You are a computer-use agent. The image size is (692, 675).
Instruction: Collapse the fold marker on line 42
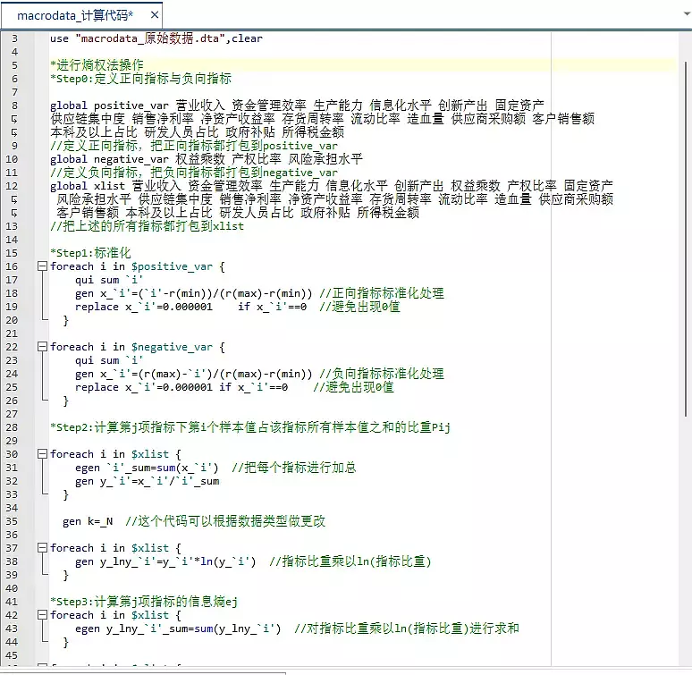click(42, 614)
